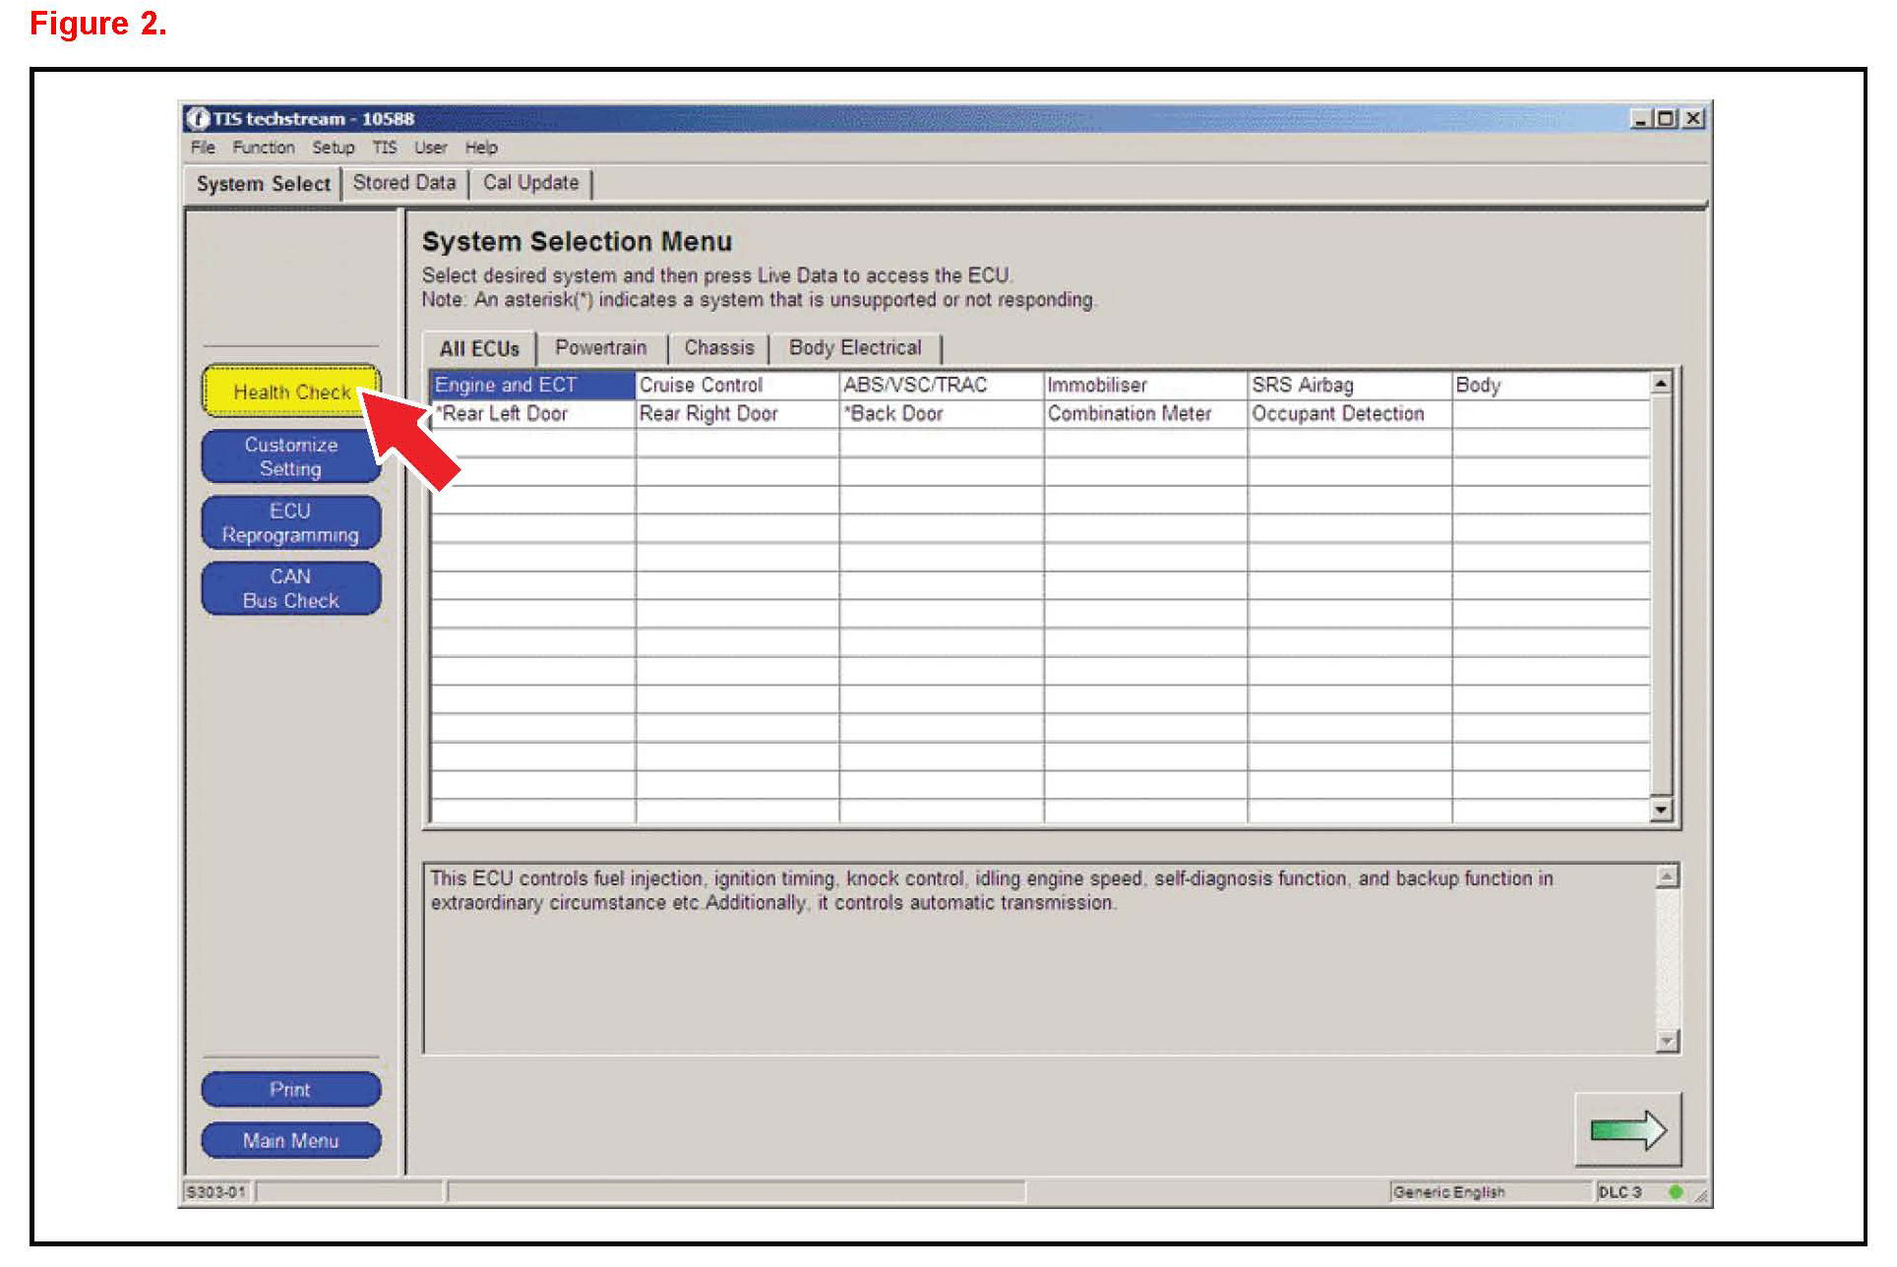Return to Main Menu

(x=290, y=1140)
